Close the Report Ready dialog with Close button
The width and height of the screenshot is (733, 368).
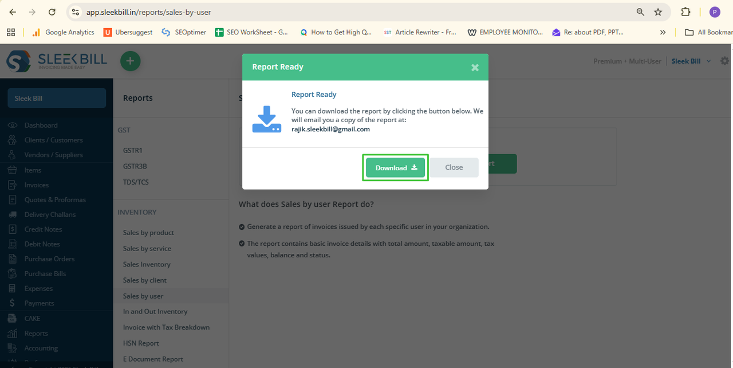(x=454, y=167)
